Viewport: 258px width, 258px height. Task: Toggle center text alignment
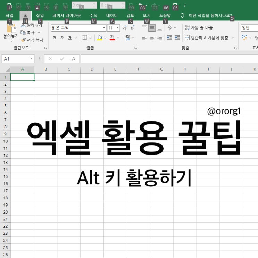point(152,38)
